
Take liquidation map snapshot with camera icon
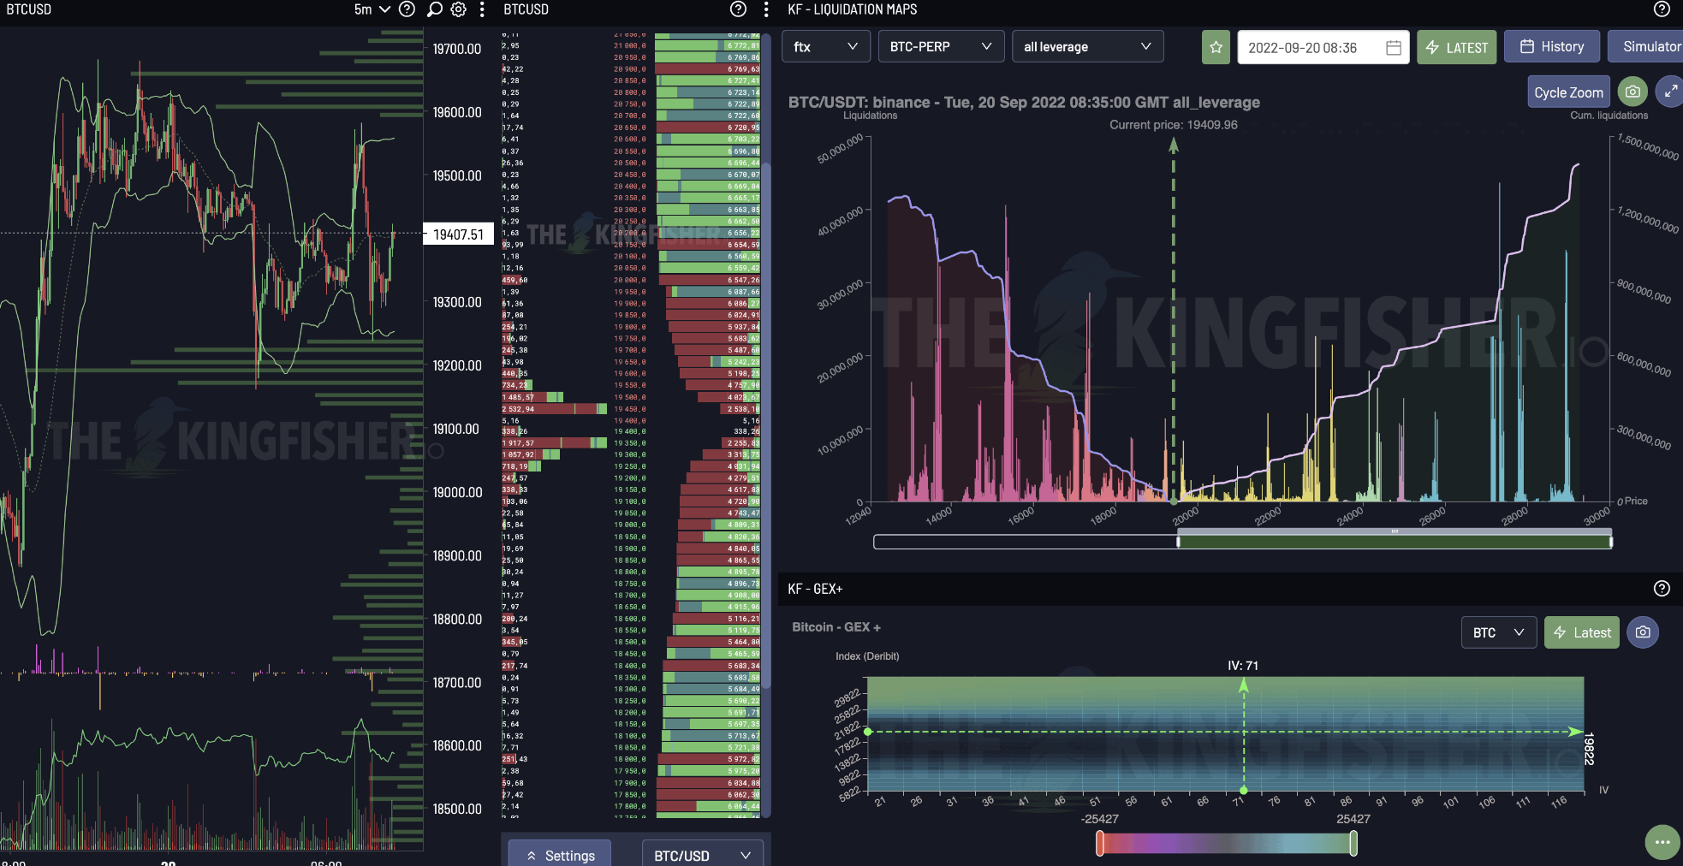1632,92
